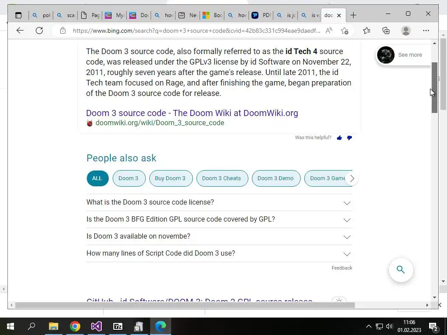Screen dimensions: 447x335
Task: Open the tab actions menu icon
Action: click(x=18, y=15)
